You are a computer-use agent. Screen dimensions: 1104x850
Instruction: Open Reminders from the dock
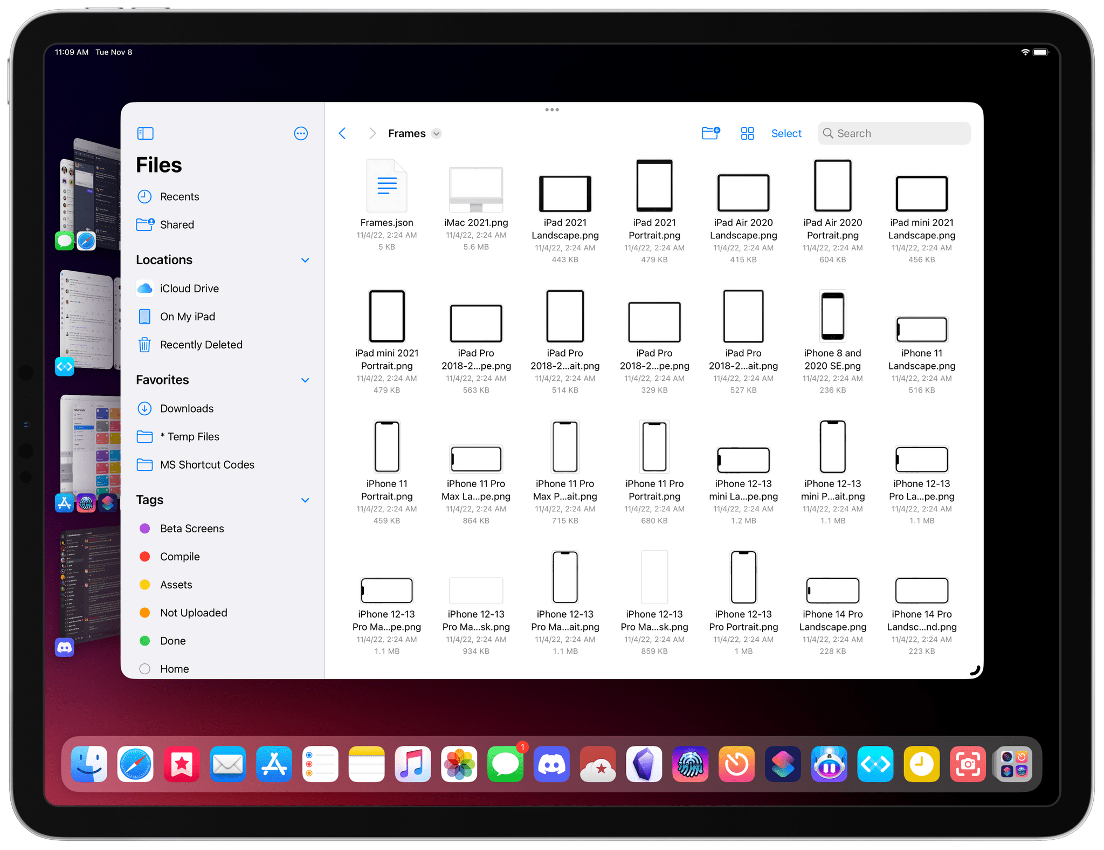click(320, 764)
